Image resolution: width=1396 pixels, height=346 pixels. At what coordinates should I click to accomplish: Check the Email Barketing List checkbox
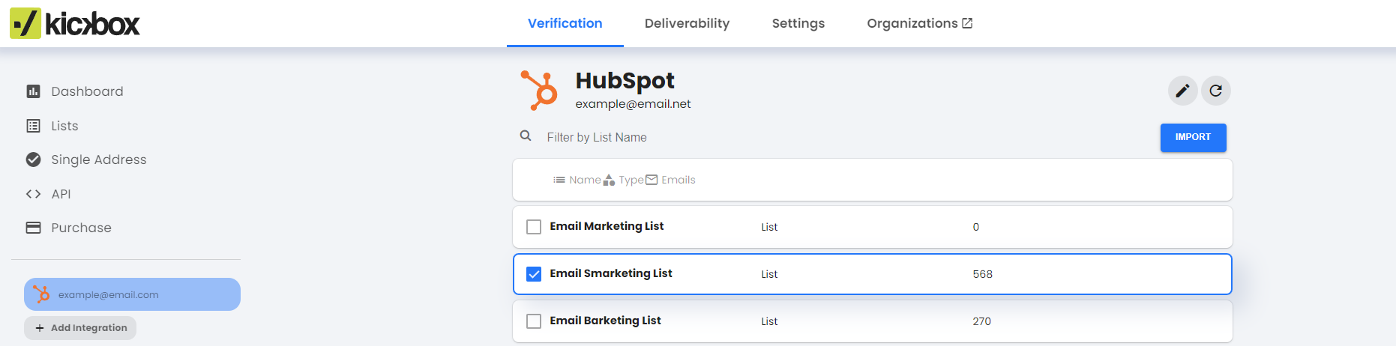point(534,321)
